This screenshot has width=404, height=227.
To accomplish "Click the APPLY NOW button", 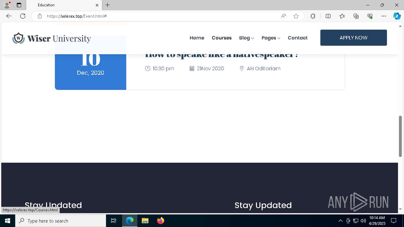I will point(353,38).
